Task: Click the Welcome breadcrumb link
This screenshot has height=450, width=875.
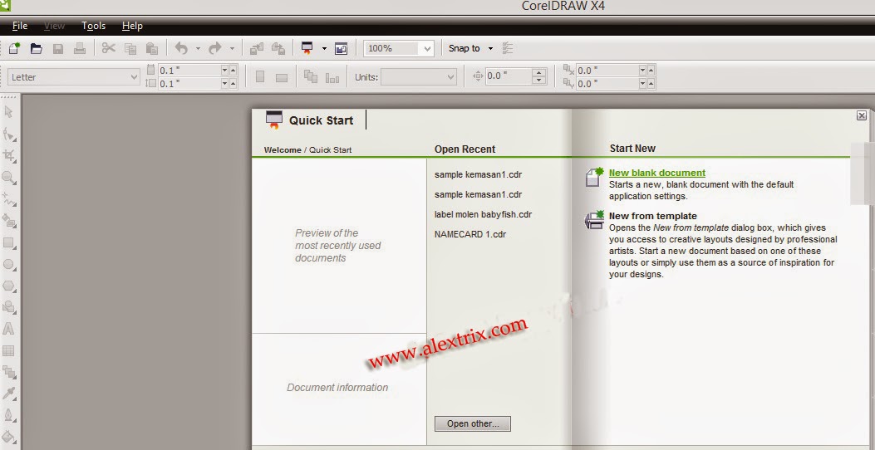Action: (283, 150)
